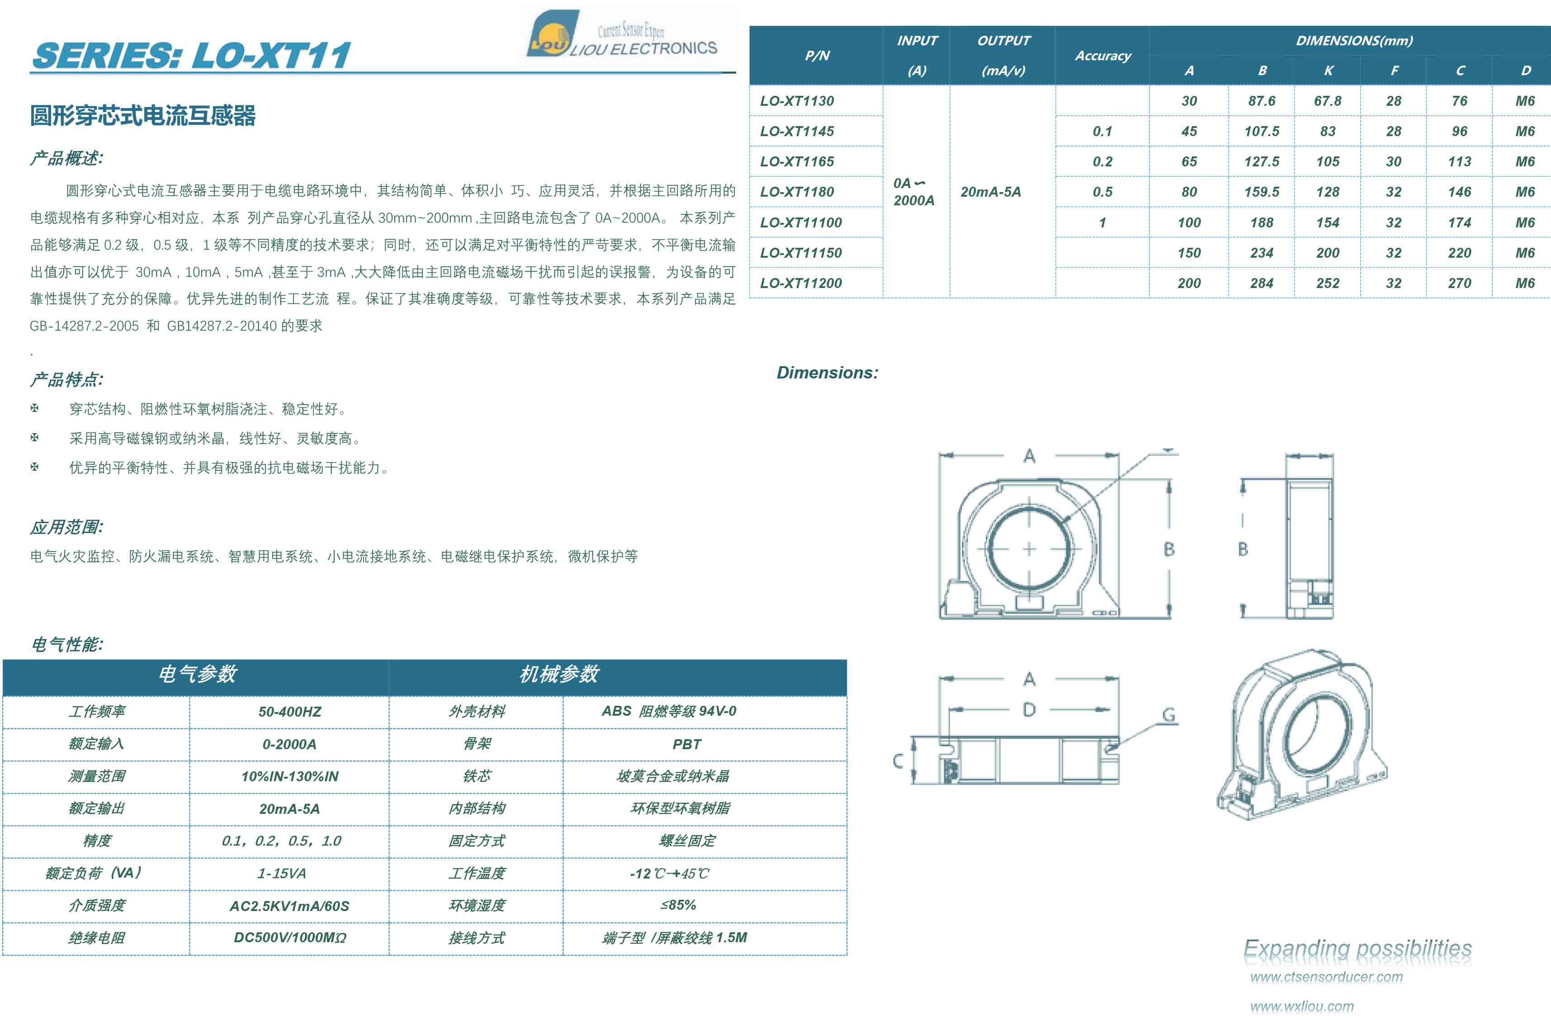Click the 3D isometric transformer drawing
The image size is (1551, 1020).
[1302, 734]
